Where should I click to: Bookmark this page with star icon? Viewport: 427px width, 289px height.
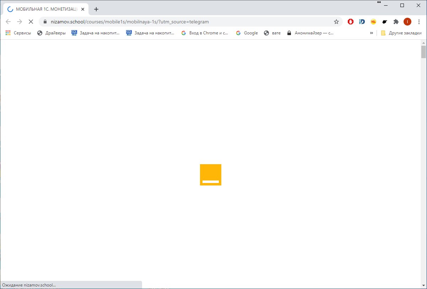pos(336,22)
